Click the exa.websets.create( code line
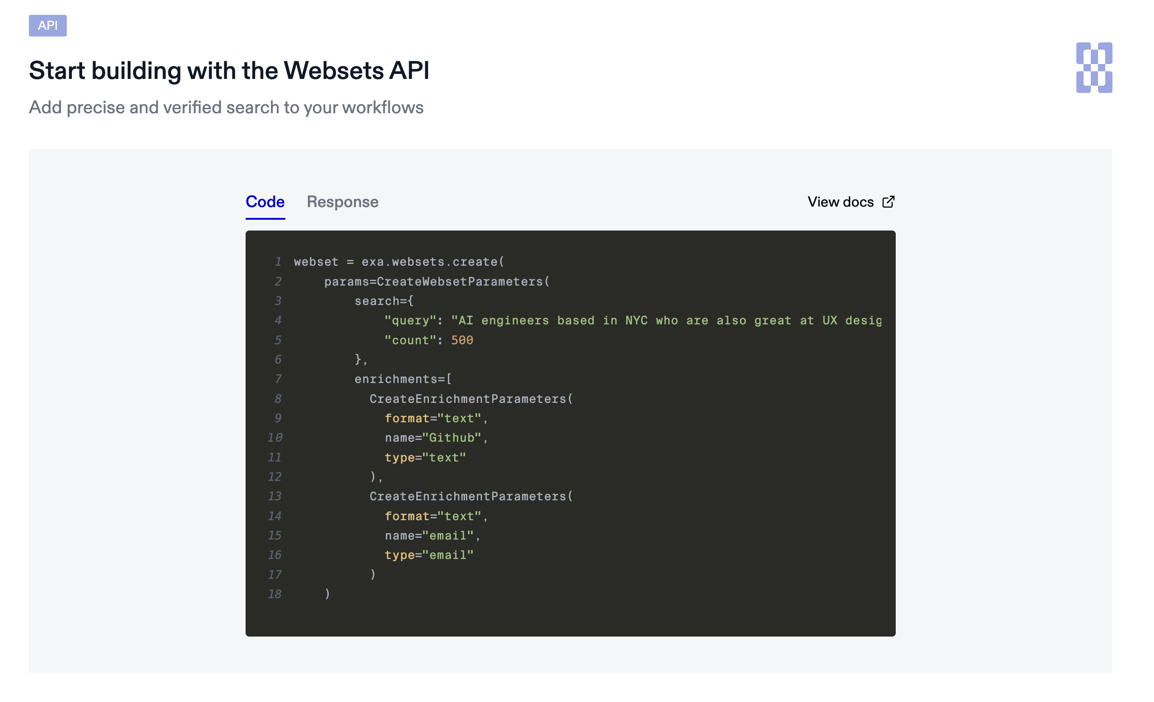 pos(399,262)
